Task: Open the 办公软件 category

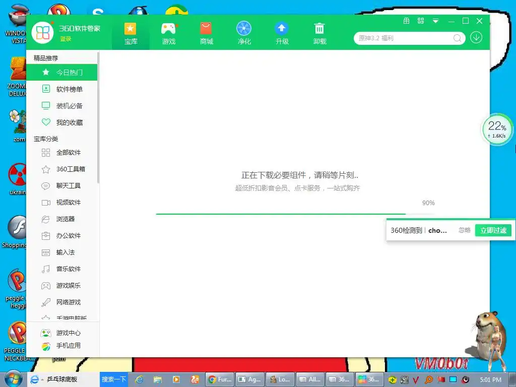Action: click(x=62, y=236)
